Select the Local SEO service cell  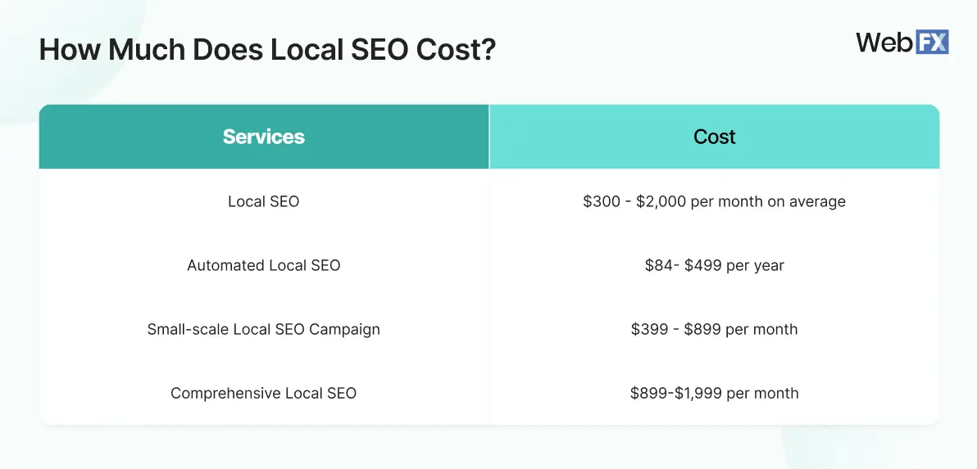click(264, 201)
